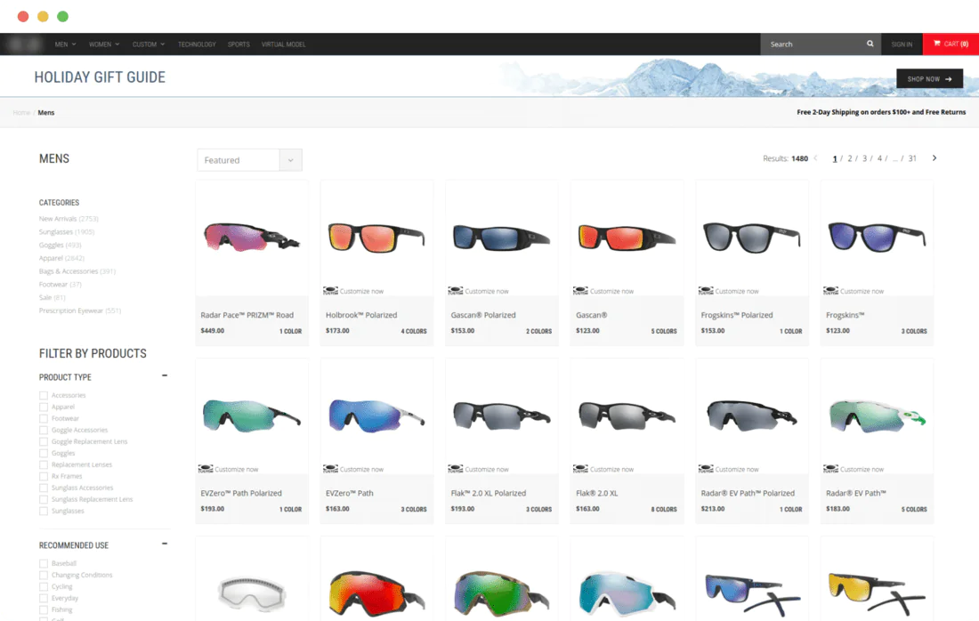Open the Sunglasses (1905) category link

[x=67, y=231]
